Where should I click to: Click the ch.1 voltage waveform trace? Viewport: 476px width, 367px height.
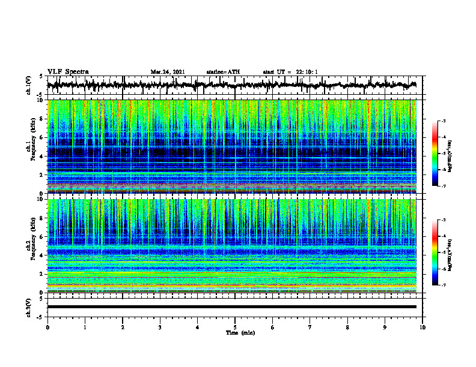click(232, 85)
